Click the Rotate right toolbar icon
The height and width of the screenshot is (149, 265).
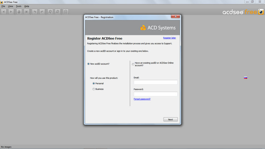click(42, 12)
